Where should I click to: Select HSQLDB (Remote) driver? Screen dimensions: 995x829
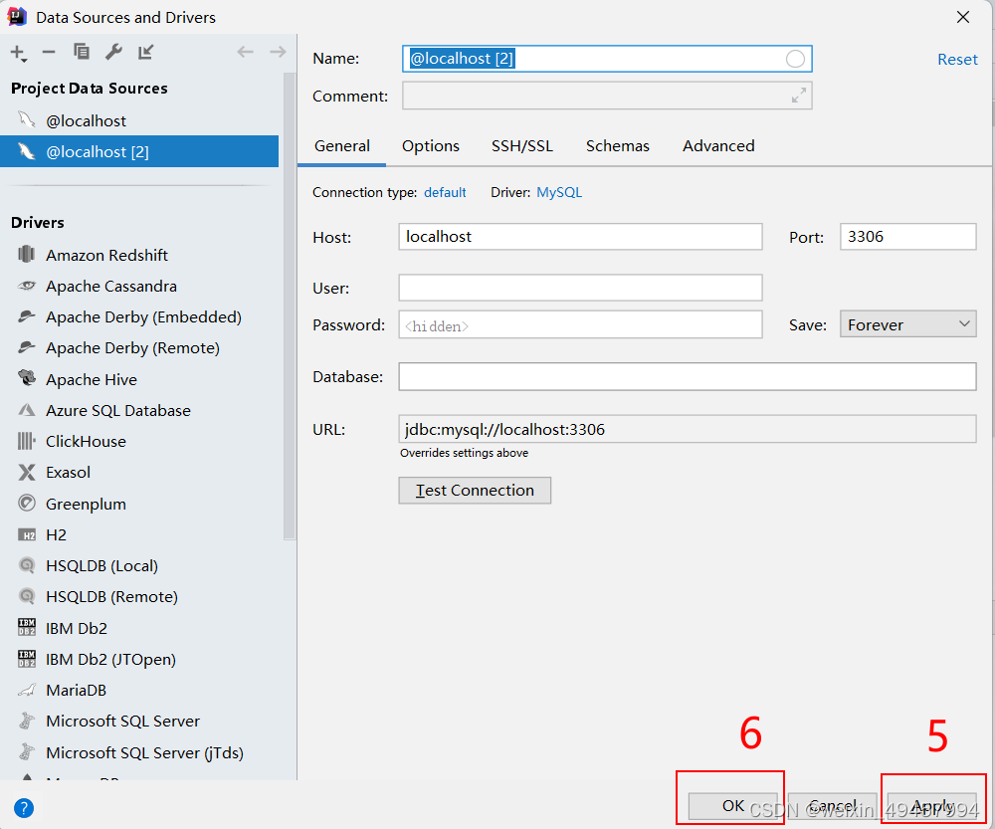pos(139,597)
